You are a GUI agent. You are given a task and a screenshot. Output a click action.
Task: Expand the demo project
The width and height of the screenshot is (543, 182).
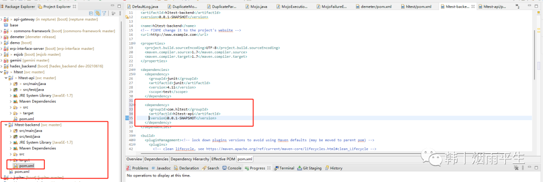(x=2, y=43)
